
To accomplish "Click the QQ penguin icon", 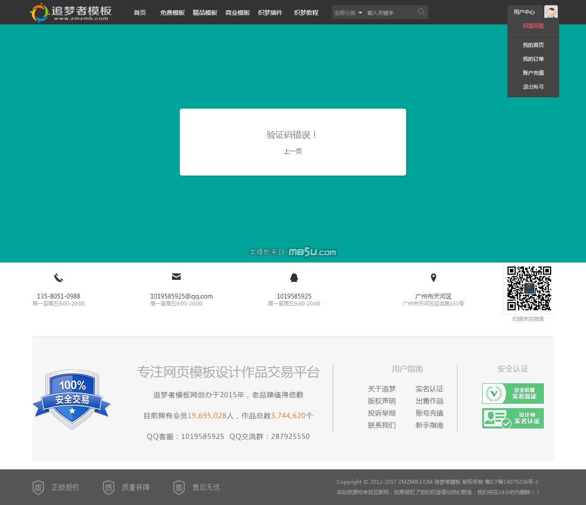I will coord(294,278).
